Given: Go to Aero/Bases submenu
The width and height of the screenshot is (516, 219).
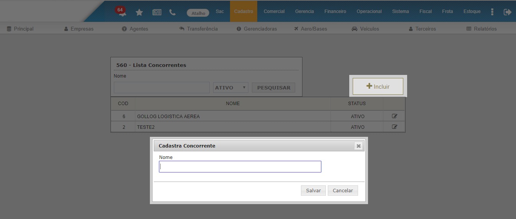Looking at the screenshot, I should [x=311, y=29].
